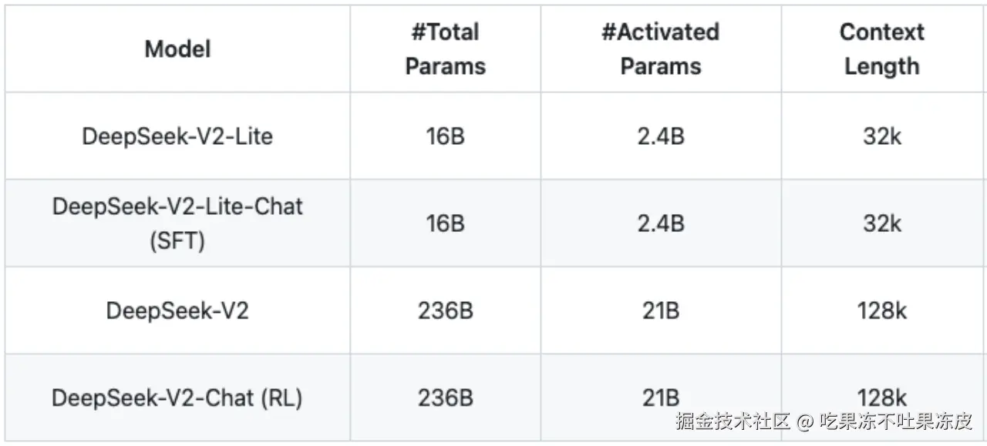Click 21B activated params in V2-Chat row

tap(660, 398)
